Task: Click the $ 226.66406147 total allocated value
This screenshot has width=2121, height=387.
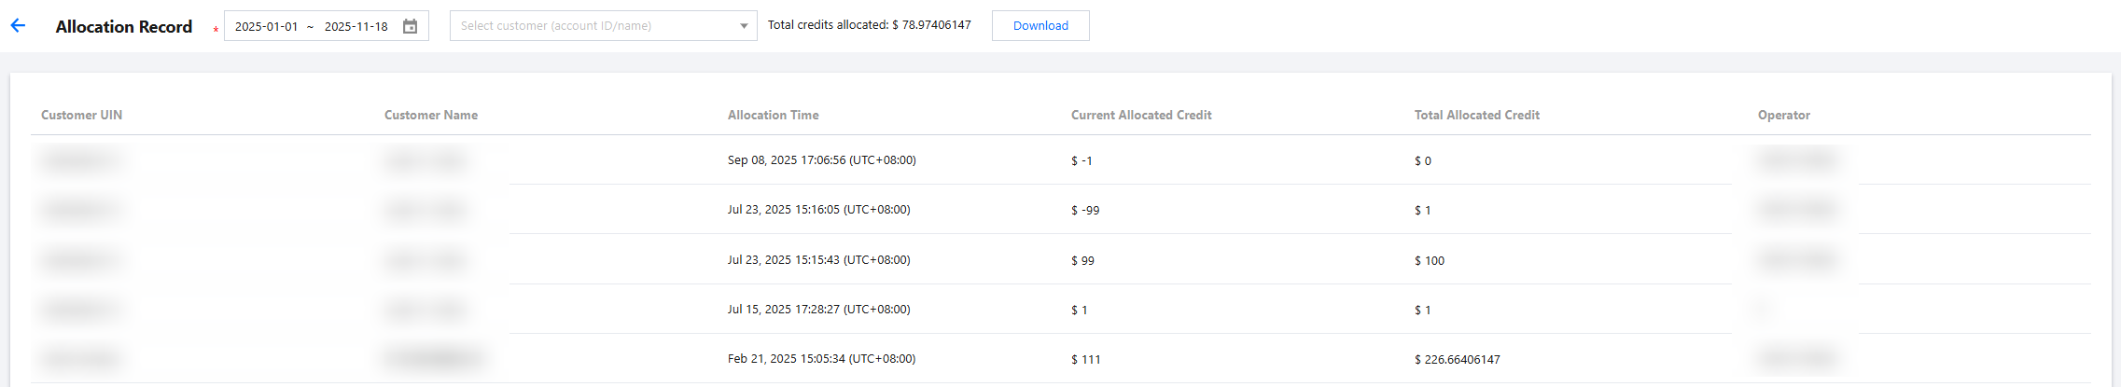Action: click(x=1458, y=359)
